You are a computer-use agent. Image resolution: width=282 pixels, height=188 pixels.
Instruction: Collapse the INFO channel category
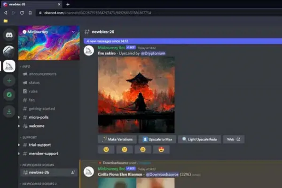tap(26, 67)
